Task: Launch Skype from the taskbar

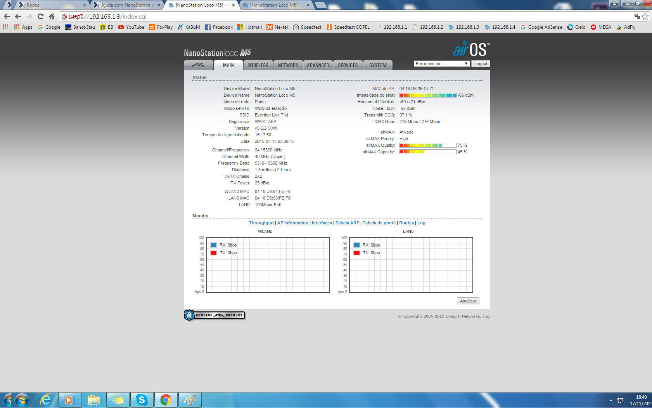Action: coord(142,400)
